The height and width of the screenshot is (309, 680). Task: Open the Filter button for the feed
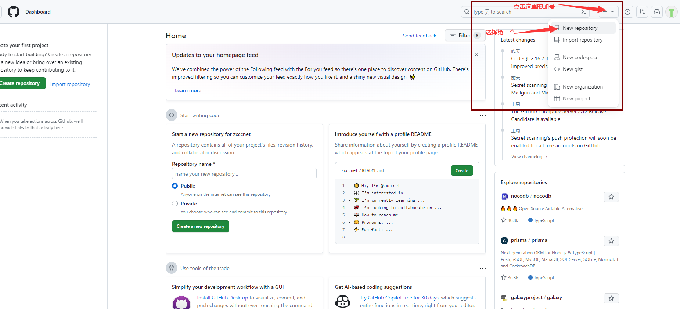tap(465, 35)
